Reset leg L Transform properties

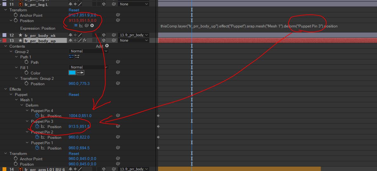[74, 10]
